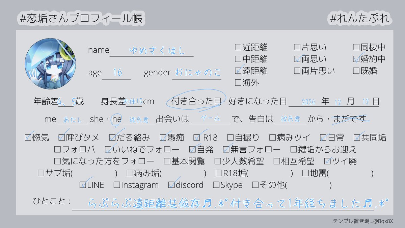Toggle the いいねでフォロー checkbox

pos(108,149)
